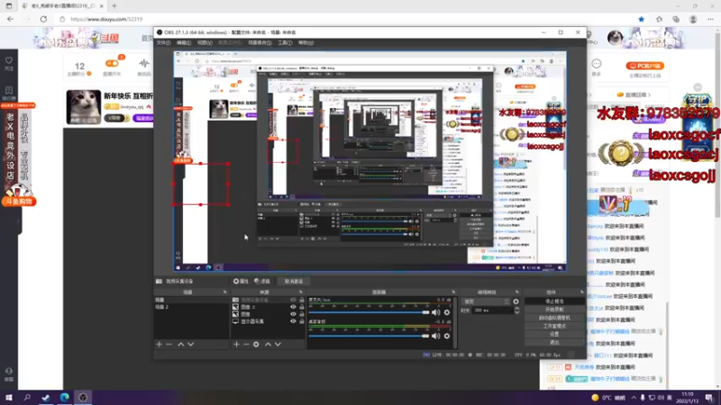Remove selected source with the minus icon in 来源 panel
Image resolution: width=721 pixels, height=405 pixels.
pyautogui.click(x=246, y=345)
